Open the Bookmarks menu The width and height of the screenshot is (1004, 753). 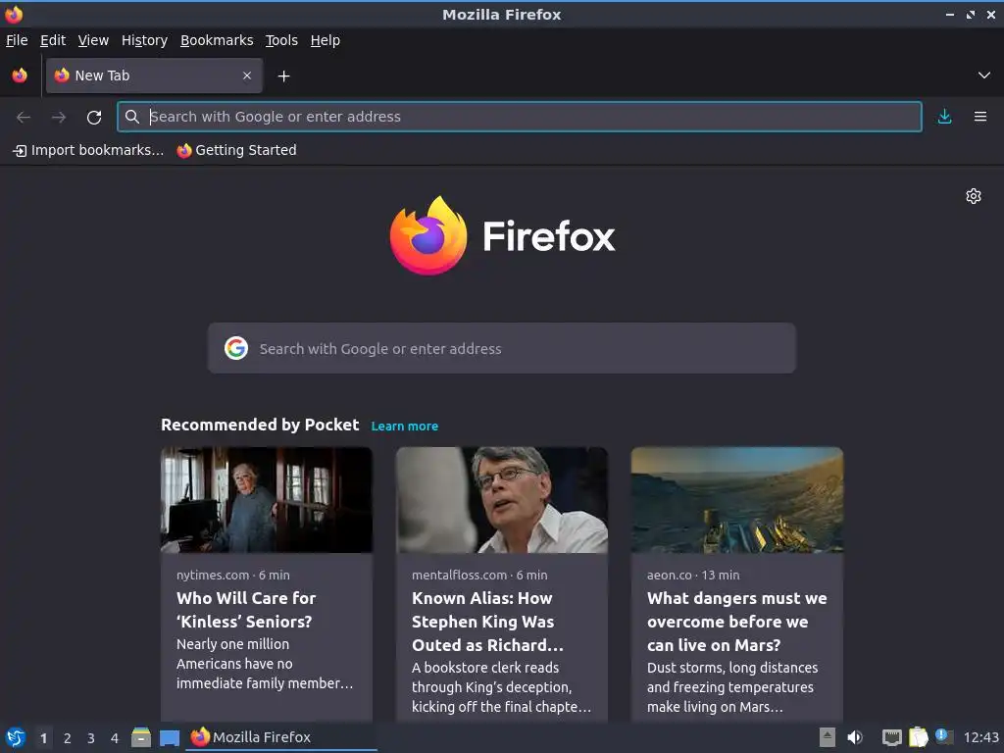[217, 40]
